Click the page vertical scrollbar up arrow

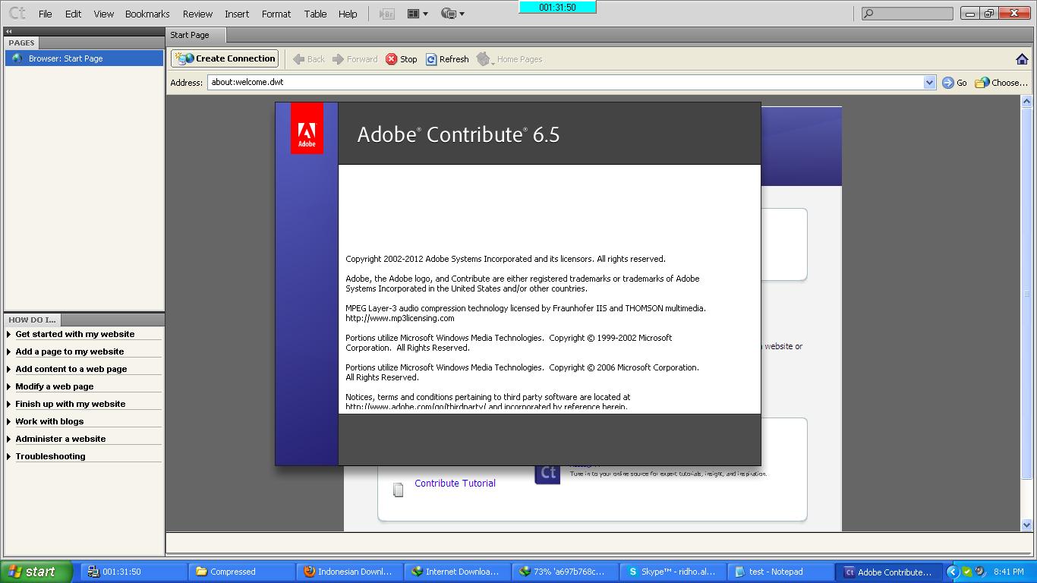[1027, 101]
